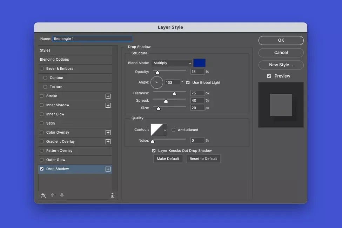Click the Opacity value input field

[x=197, y=72]
